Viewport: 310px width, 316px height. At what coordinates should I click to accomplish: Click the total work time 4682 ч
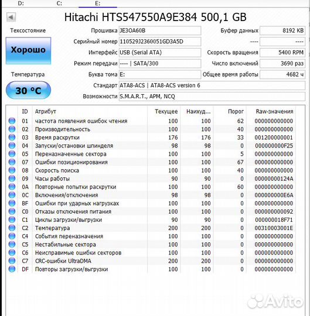point(282,74)
